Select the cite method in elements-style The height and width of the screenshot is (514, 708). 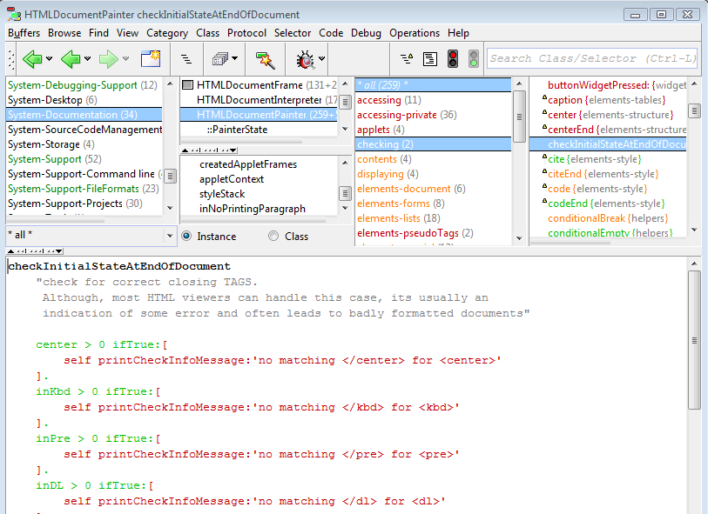[x=608, y=159]
